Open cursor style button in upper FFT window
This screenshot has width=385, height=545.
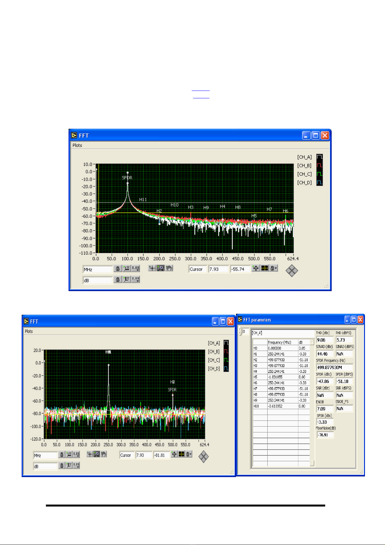[265, 268]
